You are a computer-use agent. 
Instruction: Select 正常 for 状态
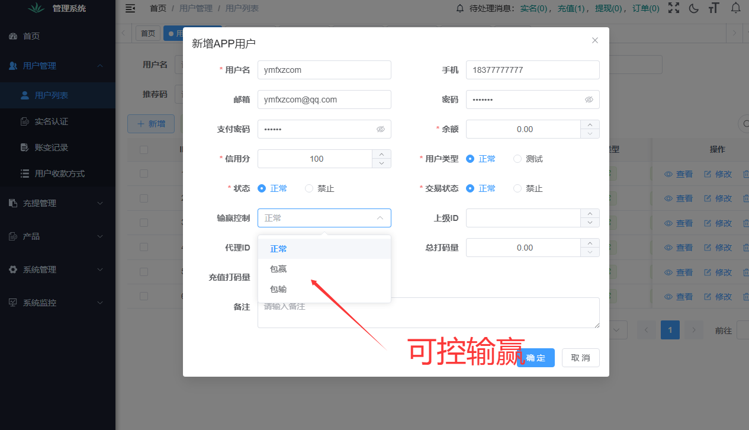click(x=272, y=188)
